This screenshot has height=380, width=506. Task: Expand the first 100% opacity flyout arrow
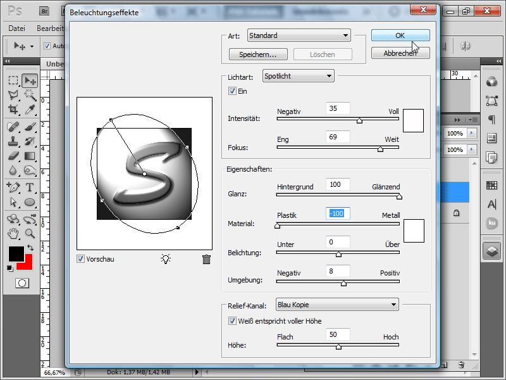[472, 133]
